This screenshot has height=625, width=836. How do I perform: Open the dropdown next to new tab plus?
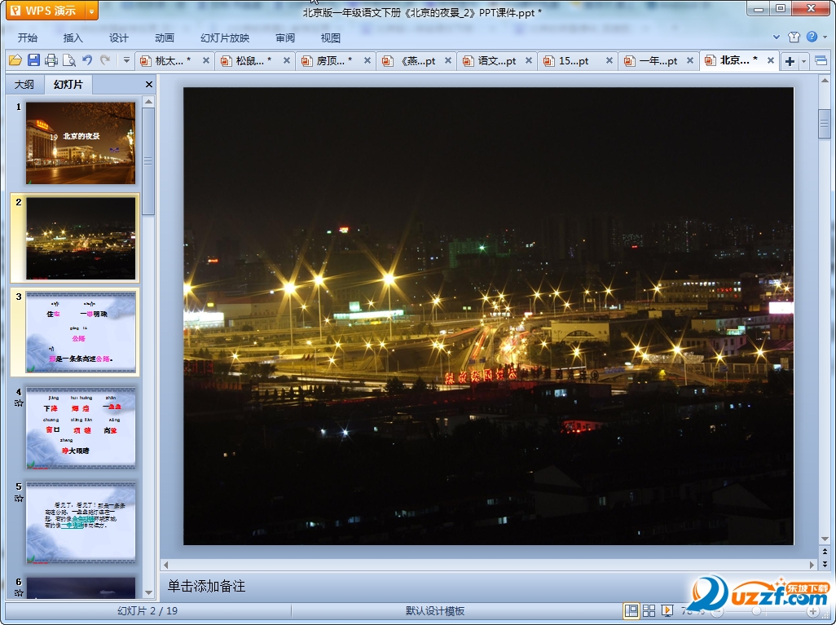(803, 61)
